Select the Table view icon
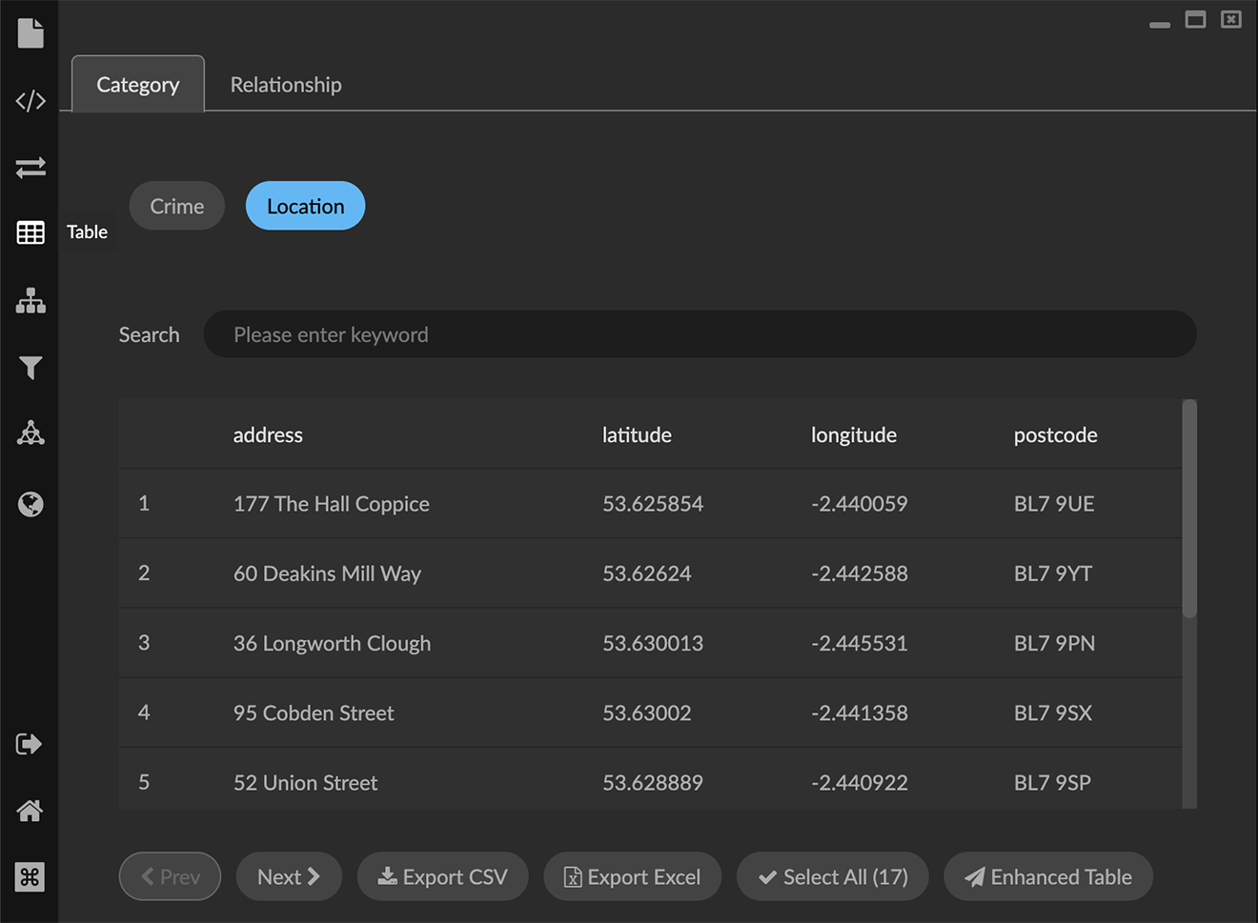 pos(30,232)
